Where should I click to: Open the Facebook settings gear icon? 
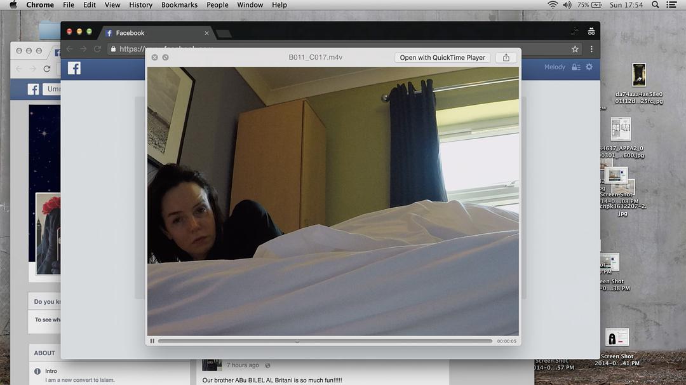click(x=589, y=67)
